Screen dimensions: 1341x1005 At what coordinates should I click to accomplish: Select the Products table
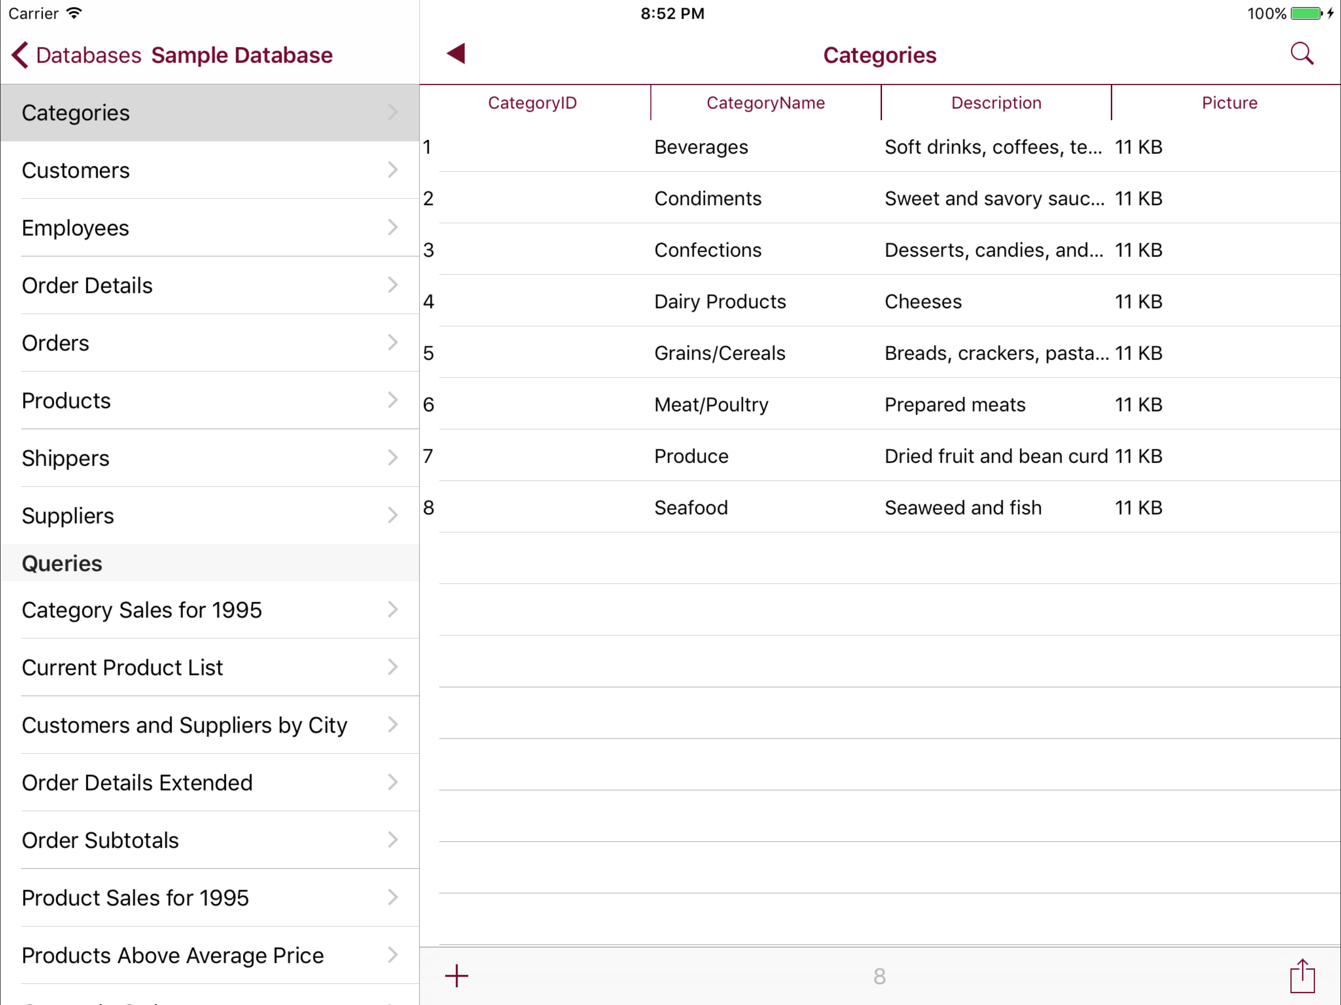click(x=67, y=400)
